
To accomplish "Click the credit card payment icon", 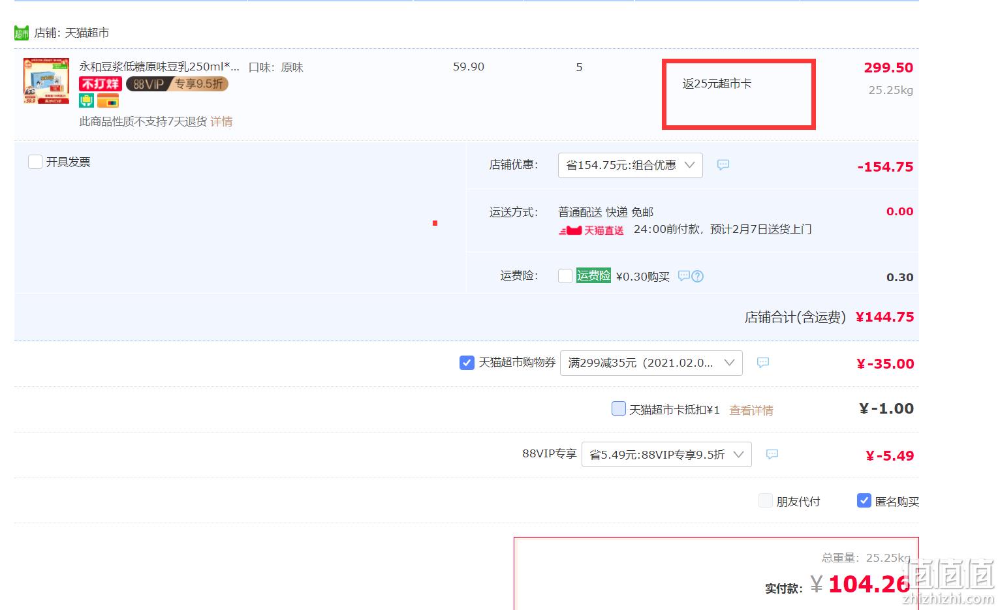I will 108,100.
